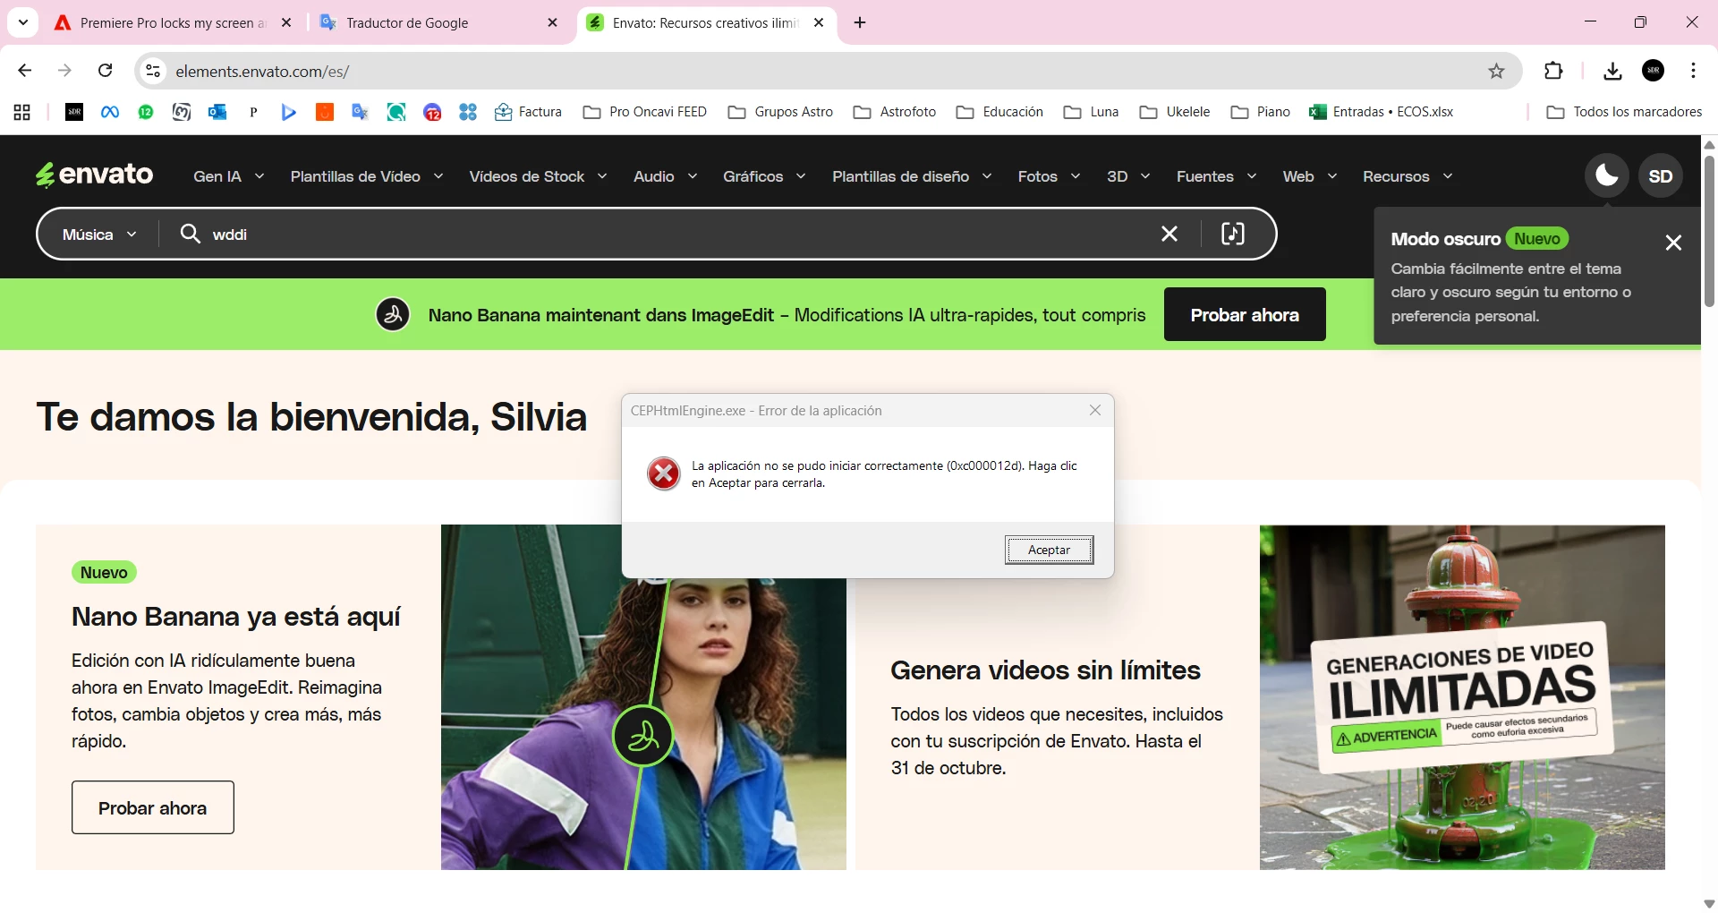Reload the page

coord(106,71)
